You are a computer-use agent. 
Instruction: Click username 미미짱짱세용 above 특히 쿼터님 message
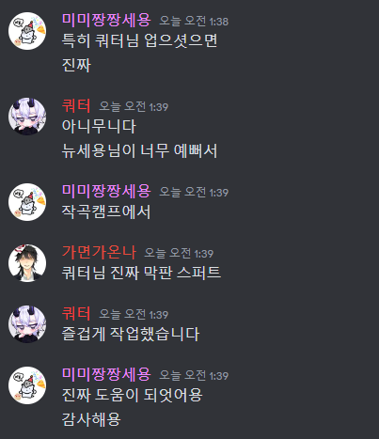tap(106, 20)
